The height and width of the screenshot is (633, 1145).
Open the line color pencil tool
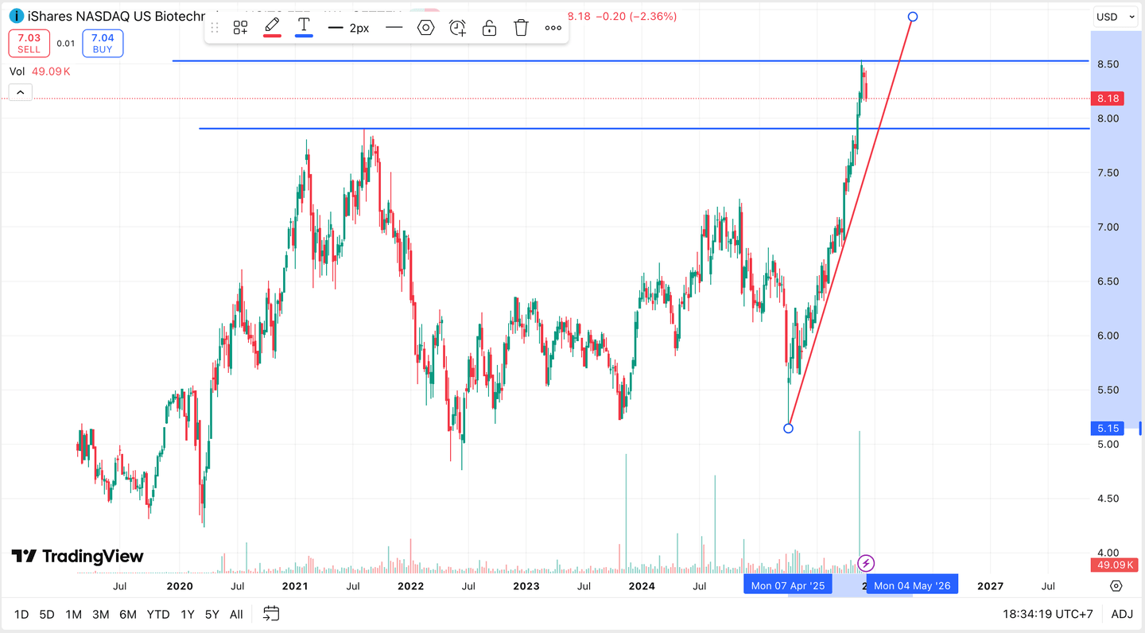(272, 26)
